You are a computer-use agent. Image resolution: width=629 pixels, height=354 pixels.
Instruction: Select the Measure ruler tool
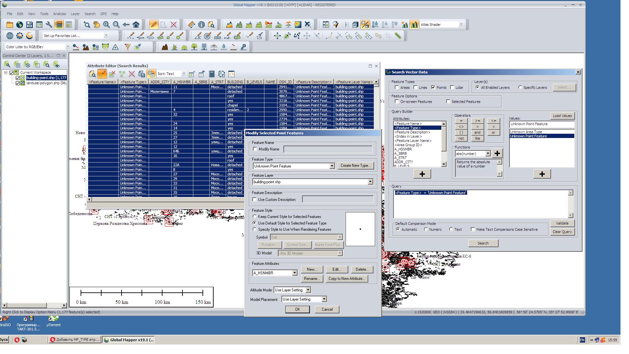[191, 25]
